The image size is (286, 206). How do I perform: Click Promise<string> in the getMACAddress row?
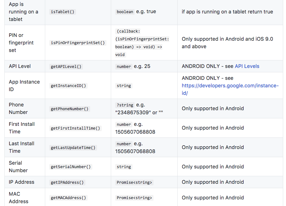point(134,198)
